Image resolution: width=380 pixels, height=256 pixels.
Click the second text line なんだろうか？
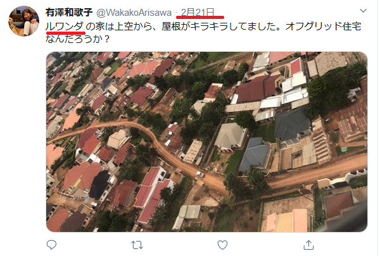point(77,39)
